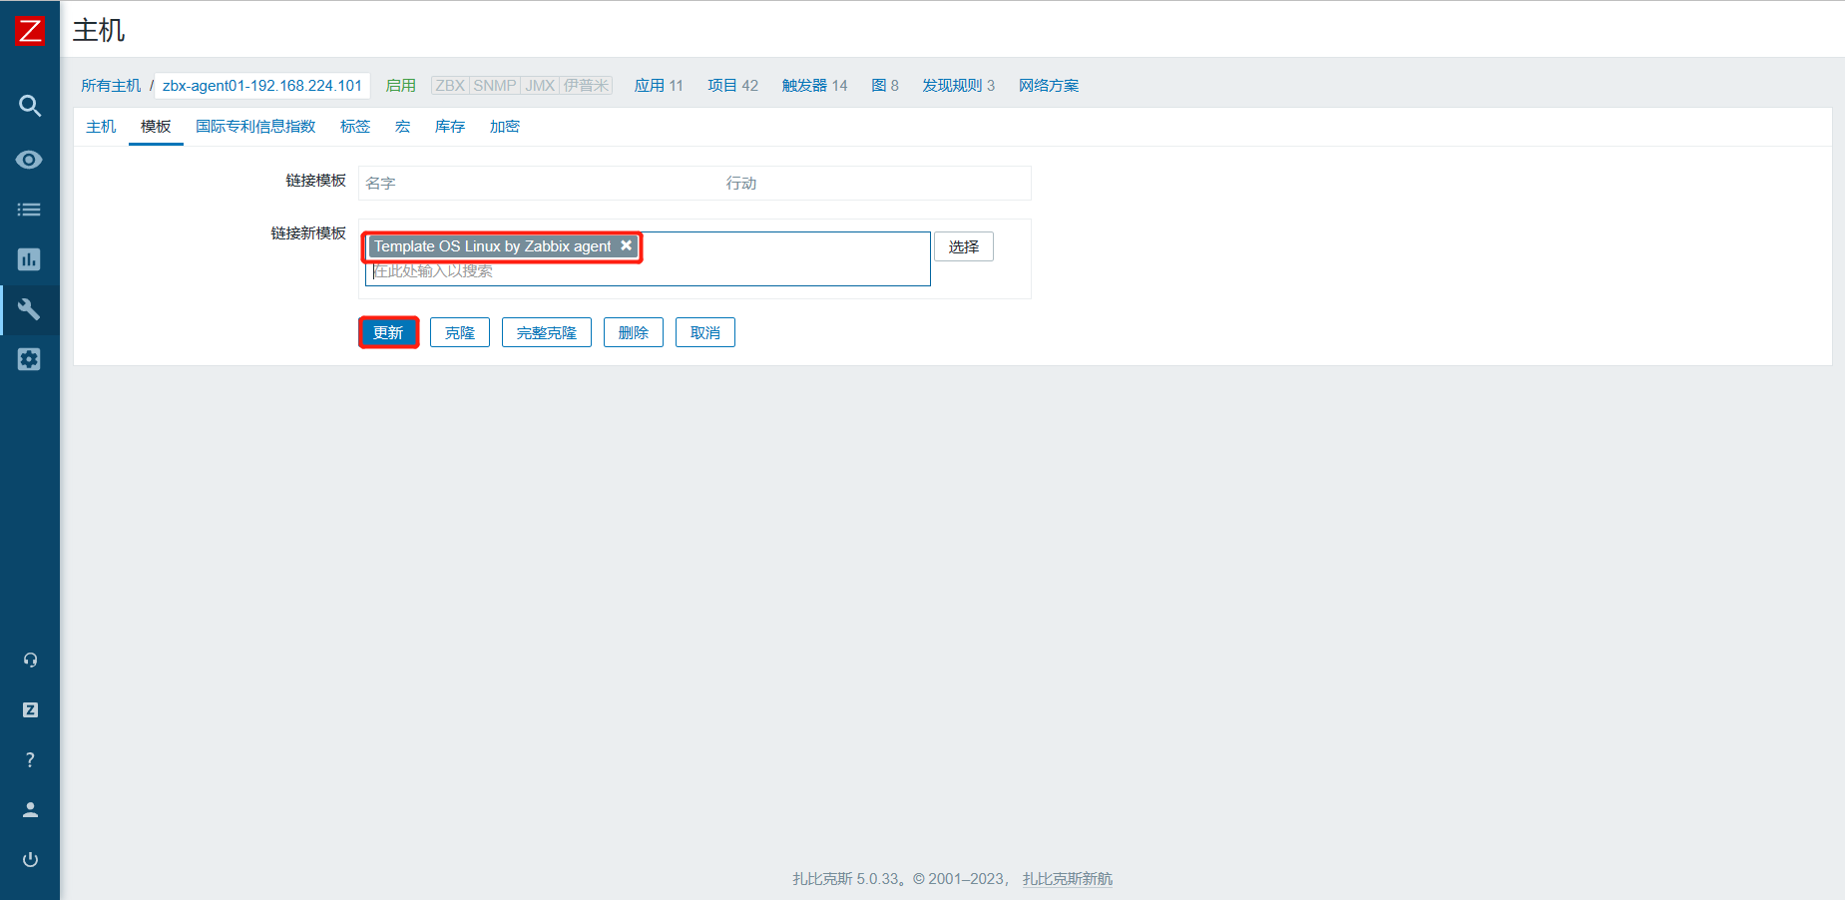Click the Support headset icon
Viewport: 1845px width, 900px height.
pos(30,660)
